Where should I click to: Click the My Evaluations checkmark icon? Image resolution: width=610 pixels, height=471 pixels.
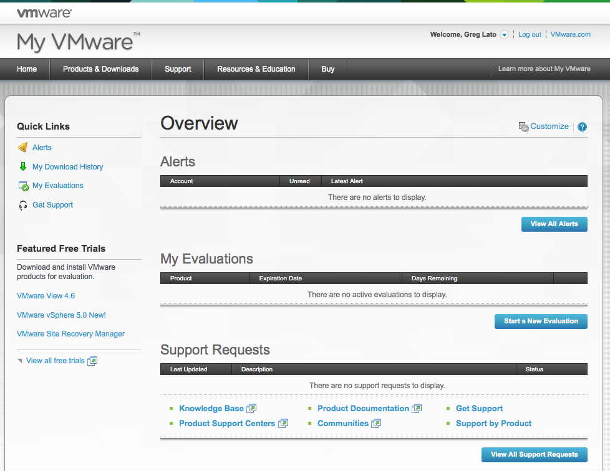click(23, 186)
